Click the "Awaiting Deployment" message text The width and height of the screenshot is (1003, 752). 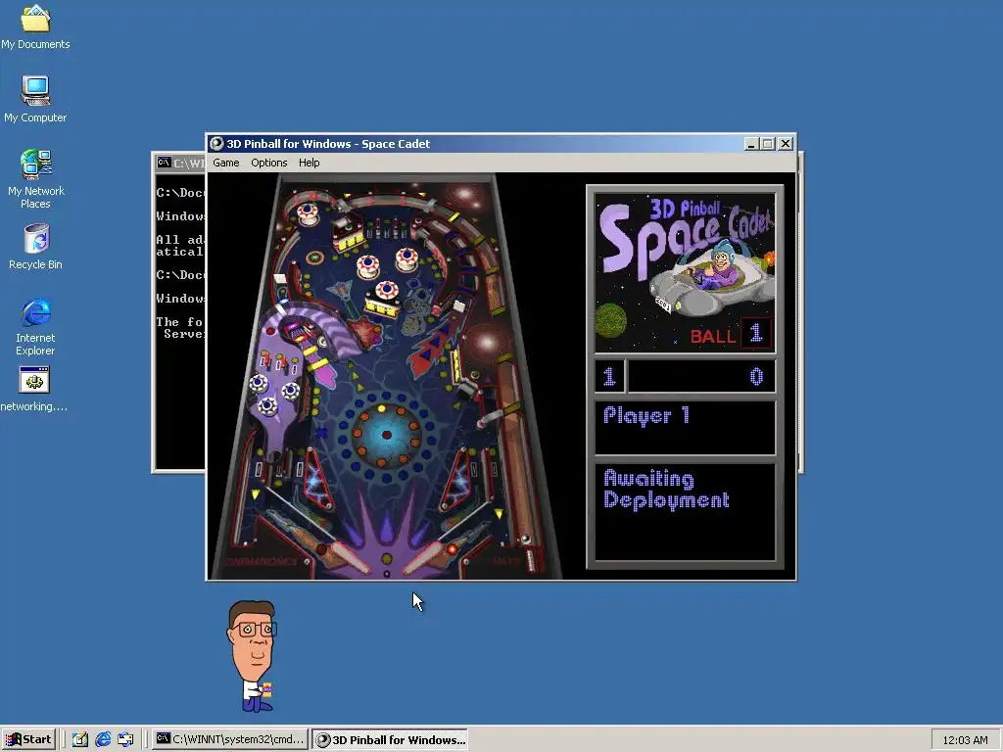click(x=666, y=490)
